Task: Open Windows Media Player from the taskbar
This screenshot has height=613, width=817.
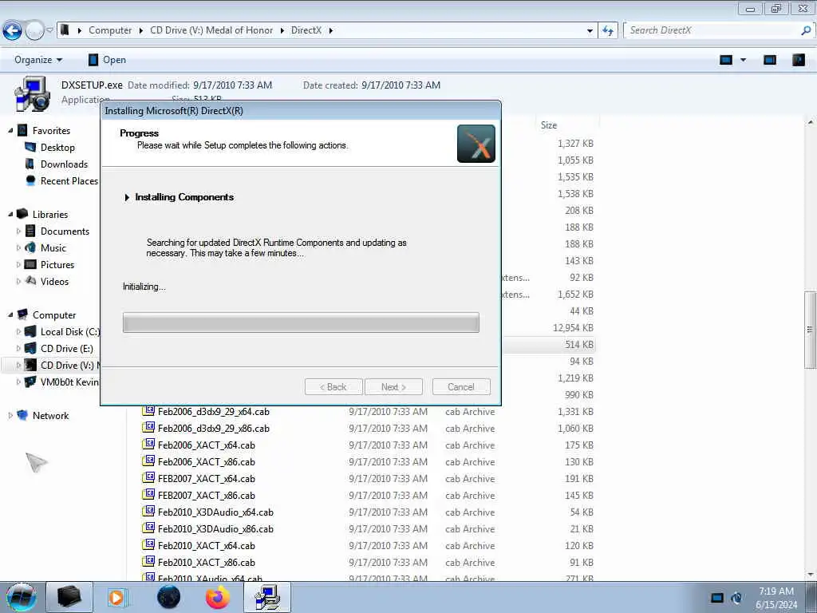Action: [x=117, y=597]
